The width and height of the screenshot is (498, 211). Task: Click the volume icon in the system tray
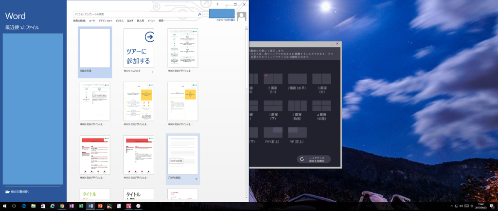click(461, 206)
